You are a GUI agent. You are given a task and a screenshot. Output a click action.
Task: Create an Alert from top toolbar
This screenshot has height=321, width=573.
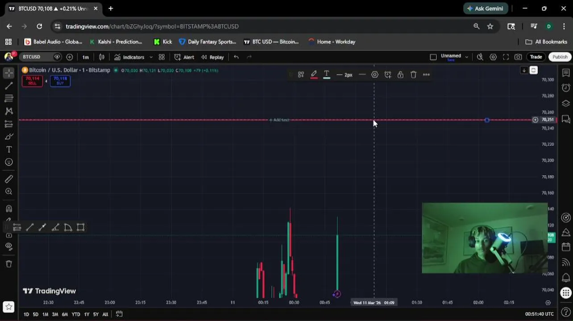coord(184,57)
